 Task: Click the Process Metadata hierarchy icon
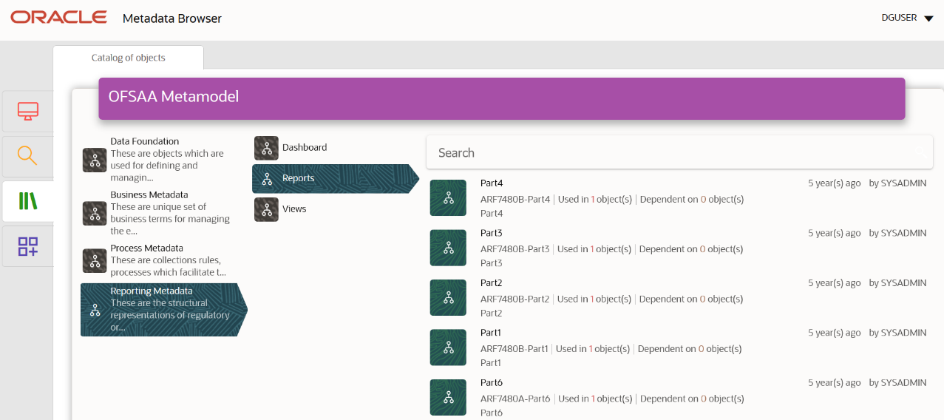(95, 260)
